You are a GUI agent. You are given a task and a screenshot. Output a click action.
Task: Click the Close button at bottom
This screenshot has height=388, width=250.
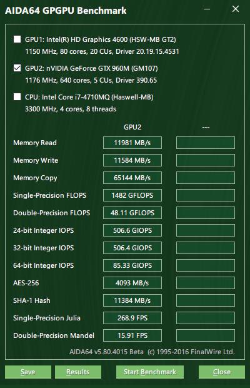(222, 372)
